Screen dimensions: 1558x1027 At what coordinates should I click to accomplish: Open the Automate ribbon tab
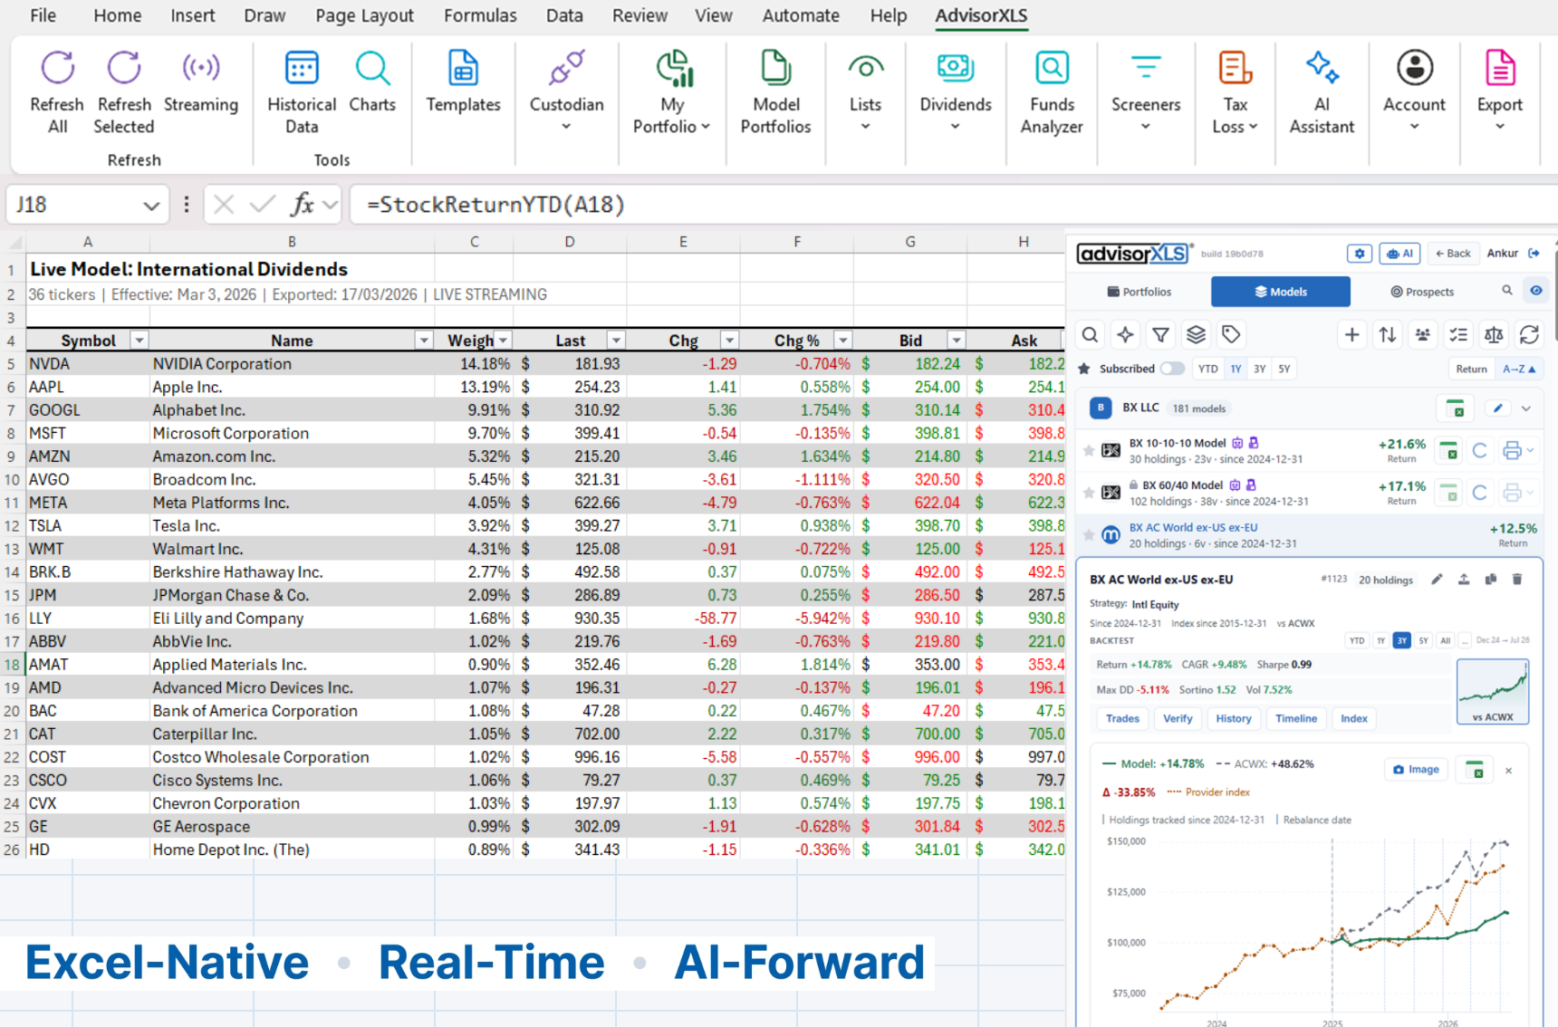pos(801,15)
